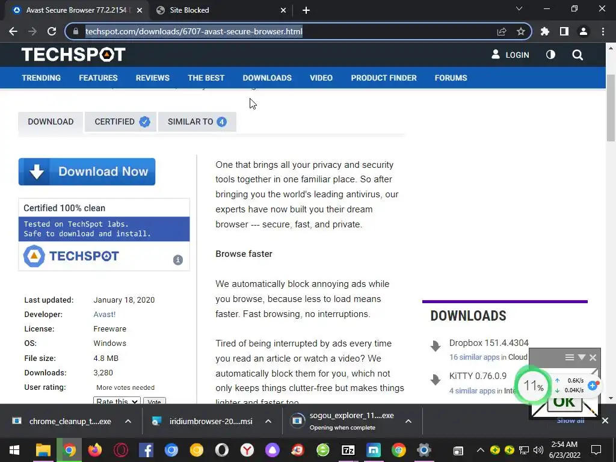Click the Vote button
The image size is (616, 462).
tap(155, 401)
